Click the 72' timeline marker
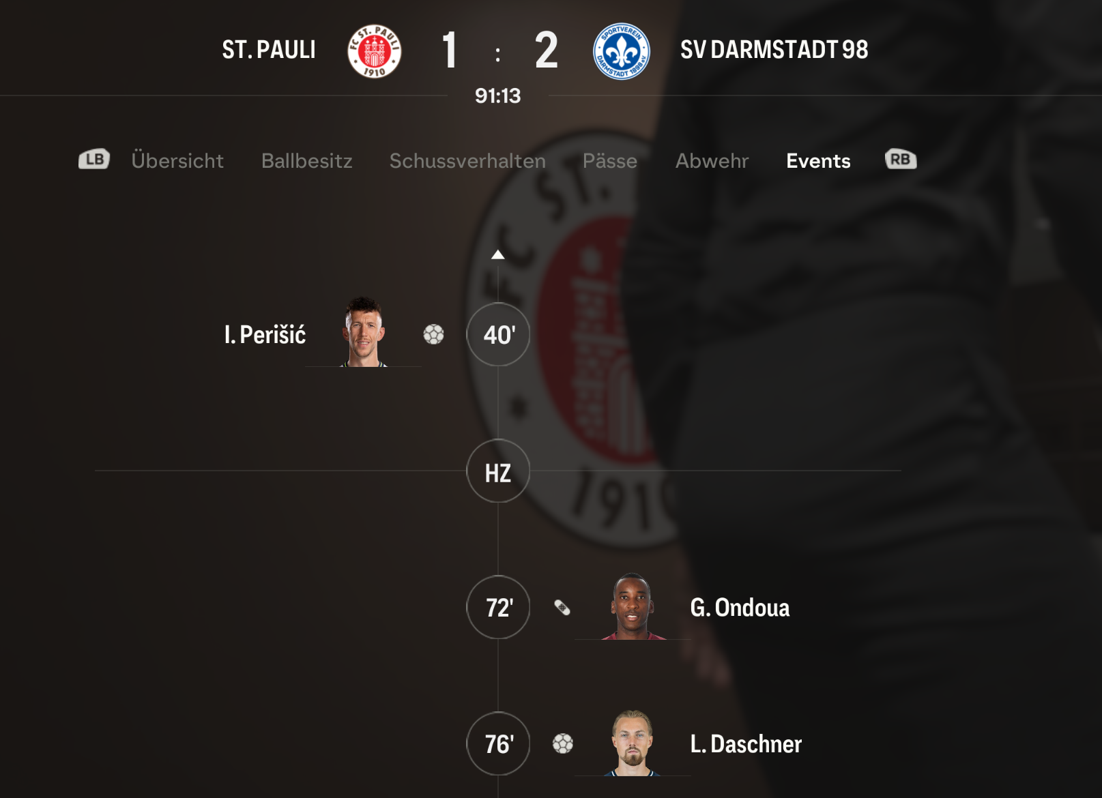This screenshot has height=798, width=1102. click(x=498, y=607)
